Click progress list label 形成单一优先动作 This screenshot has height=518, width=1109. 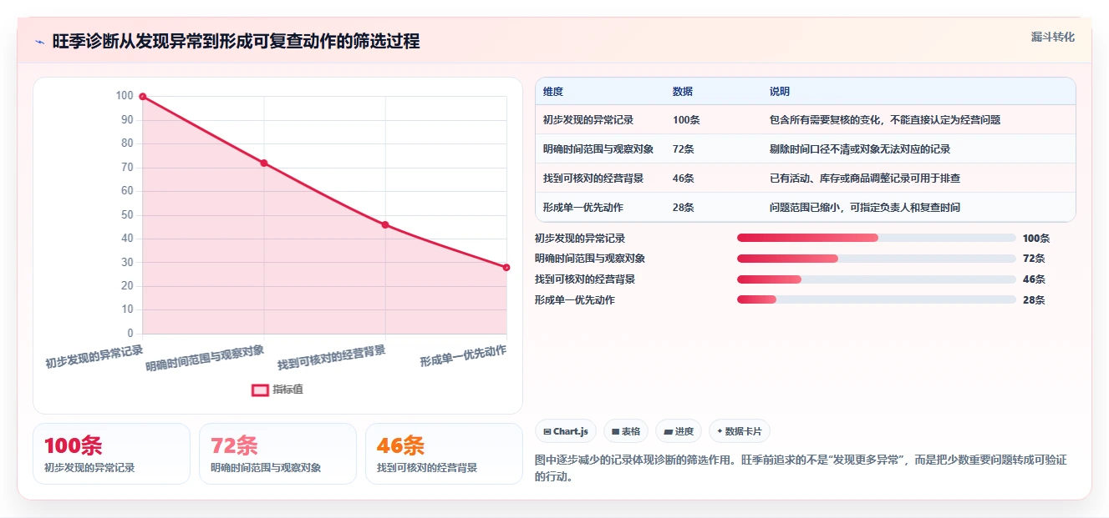(x=575, y=299)
